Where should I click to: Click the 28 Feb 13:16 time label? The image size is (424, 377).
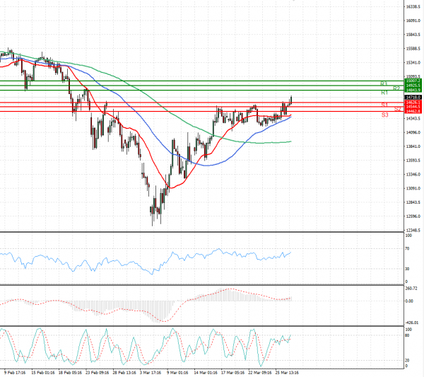point(124,373)
